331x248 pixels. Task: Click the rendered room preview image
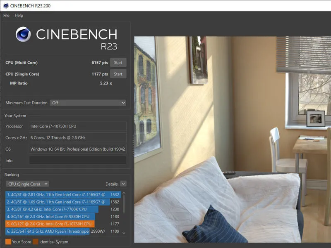click(232, 139)
